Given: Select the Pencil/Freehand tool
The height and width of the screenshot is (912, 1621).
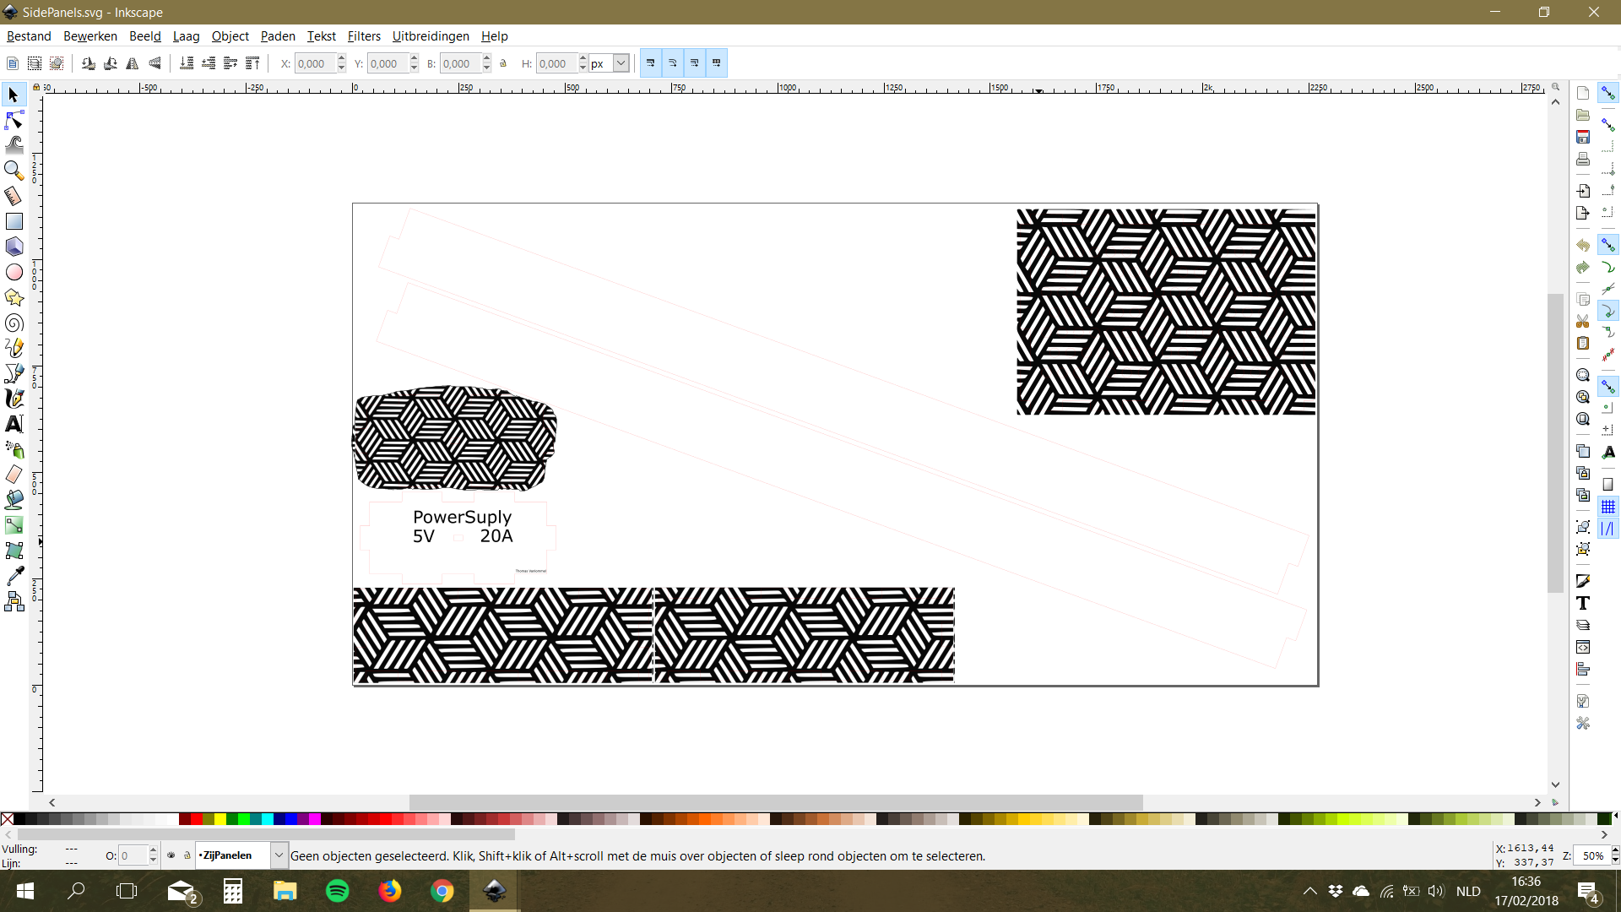Looking at the screenshot, I should coord(15,349).
